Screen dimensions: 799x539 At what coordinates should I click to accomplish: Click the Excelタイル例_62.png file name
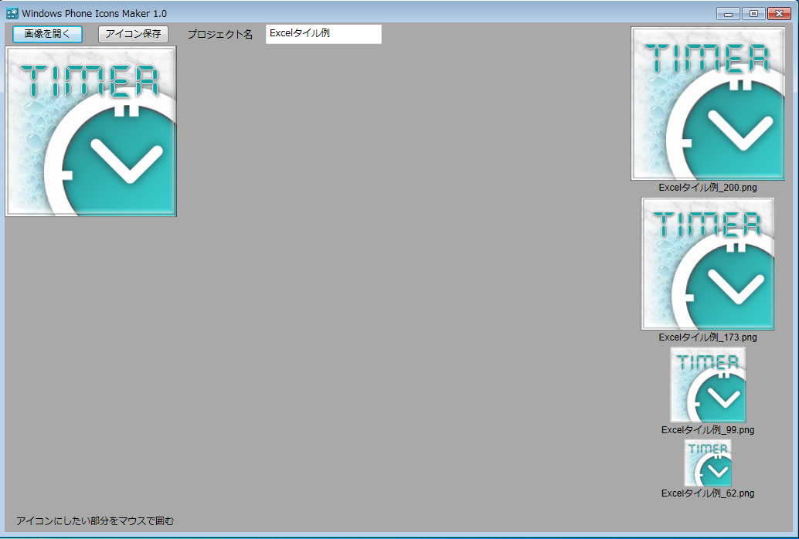pyautogui.click(x=708, y=493)
